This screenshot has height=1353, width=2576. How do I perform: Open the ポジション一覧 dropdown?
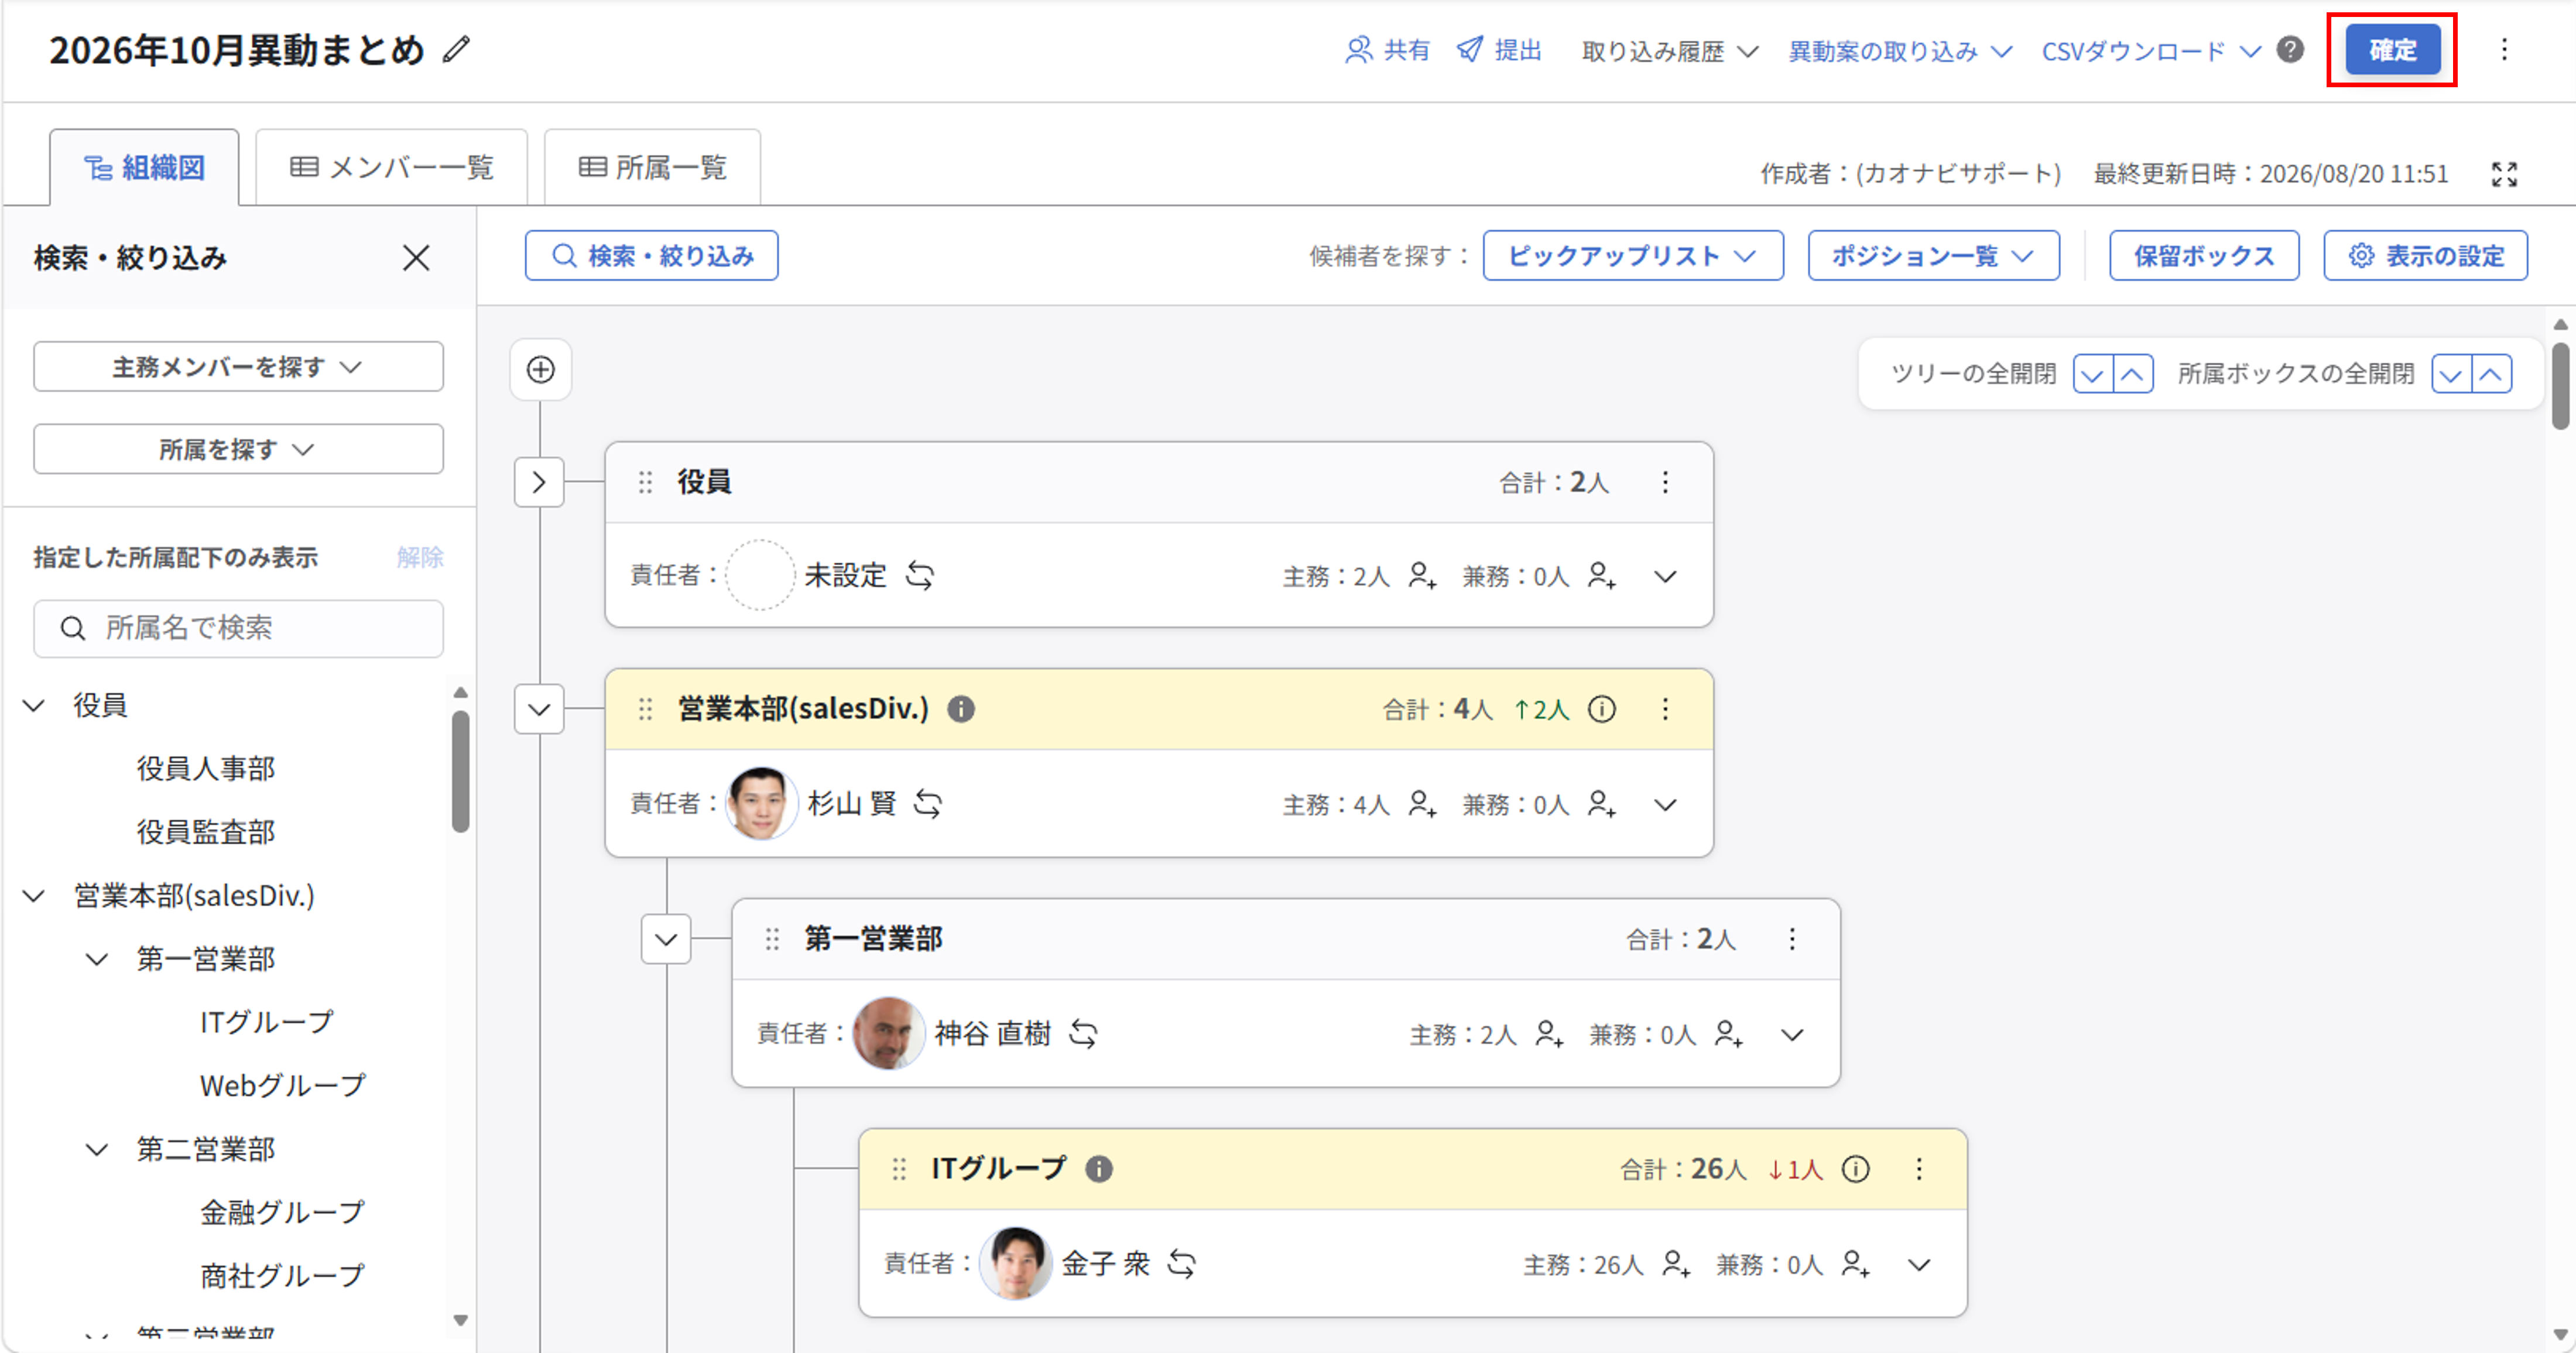click(1933, 256)
